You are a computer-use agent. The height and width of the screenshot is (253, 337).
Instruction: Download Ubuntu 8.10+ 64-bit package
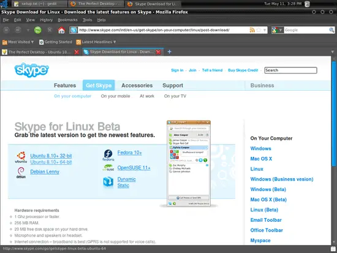51,162
